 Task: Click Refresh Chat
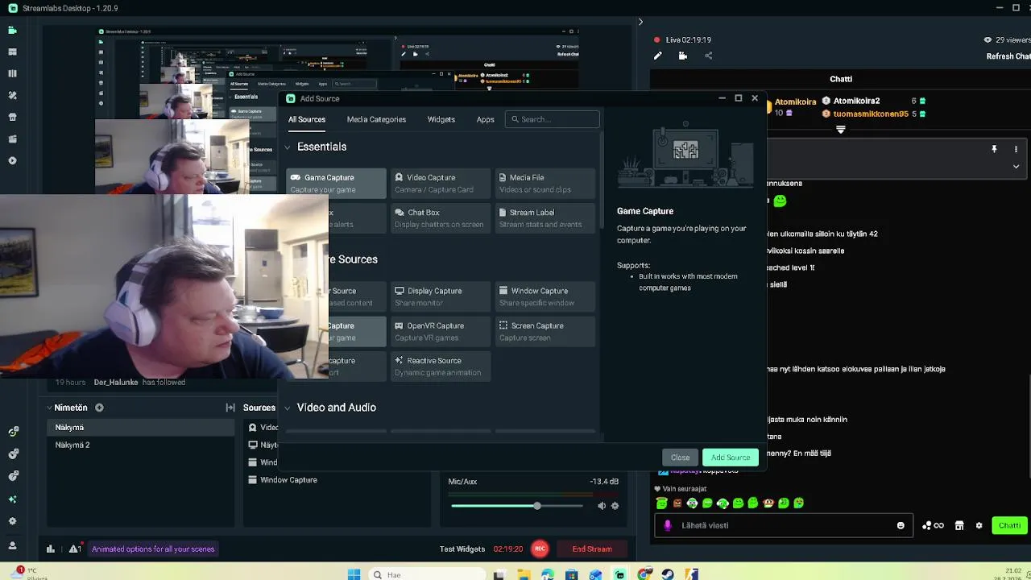(x=1008, y=56)
